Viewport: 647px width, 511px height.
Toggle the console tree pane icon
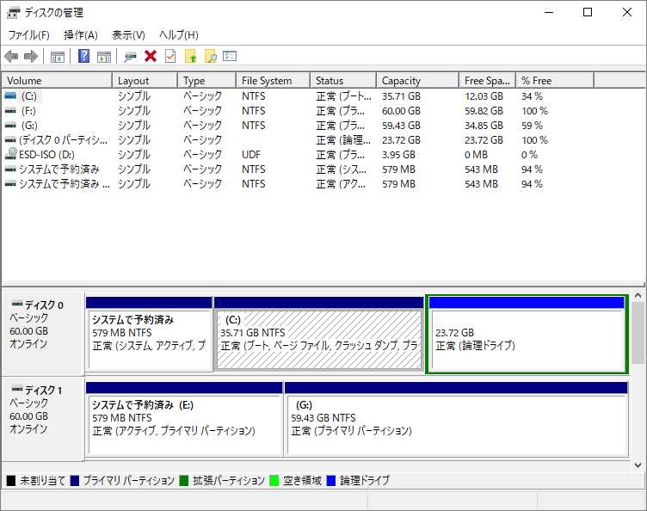click(58, 57)
